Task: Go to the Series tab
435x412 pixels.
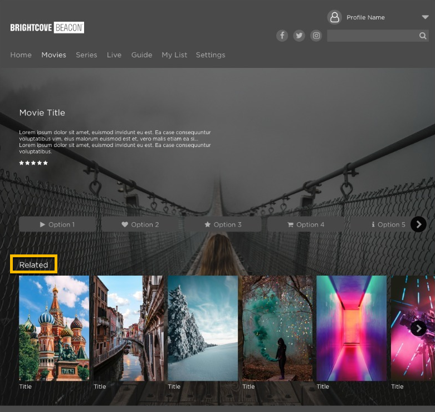Action: point(86,55)
